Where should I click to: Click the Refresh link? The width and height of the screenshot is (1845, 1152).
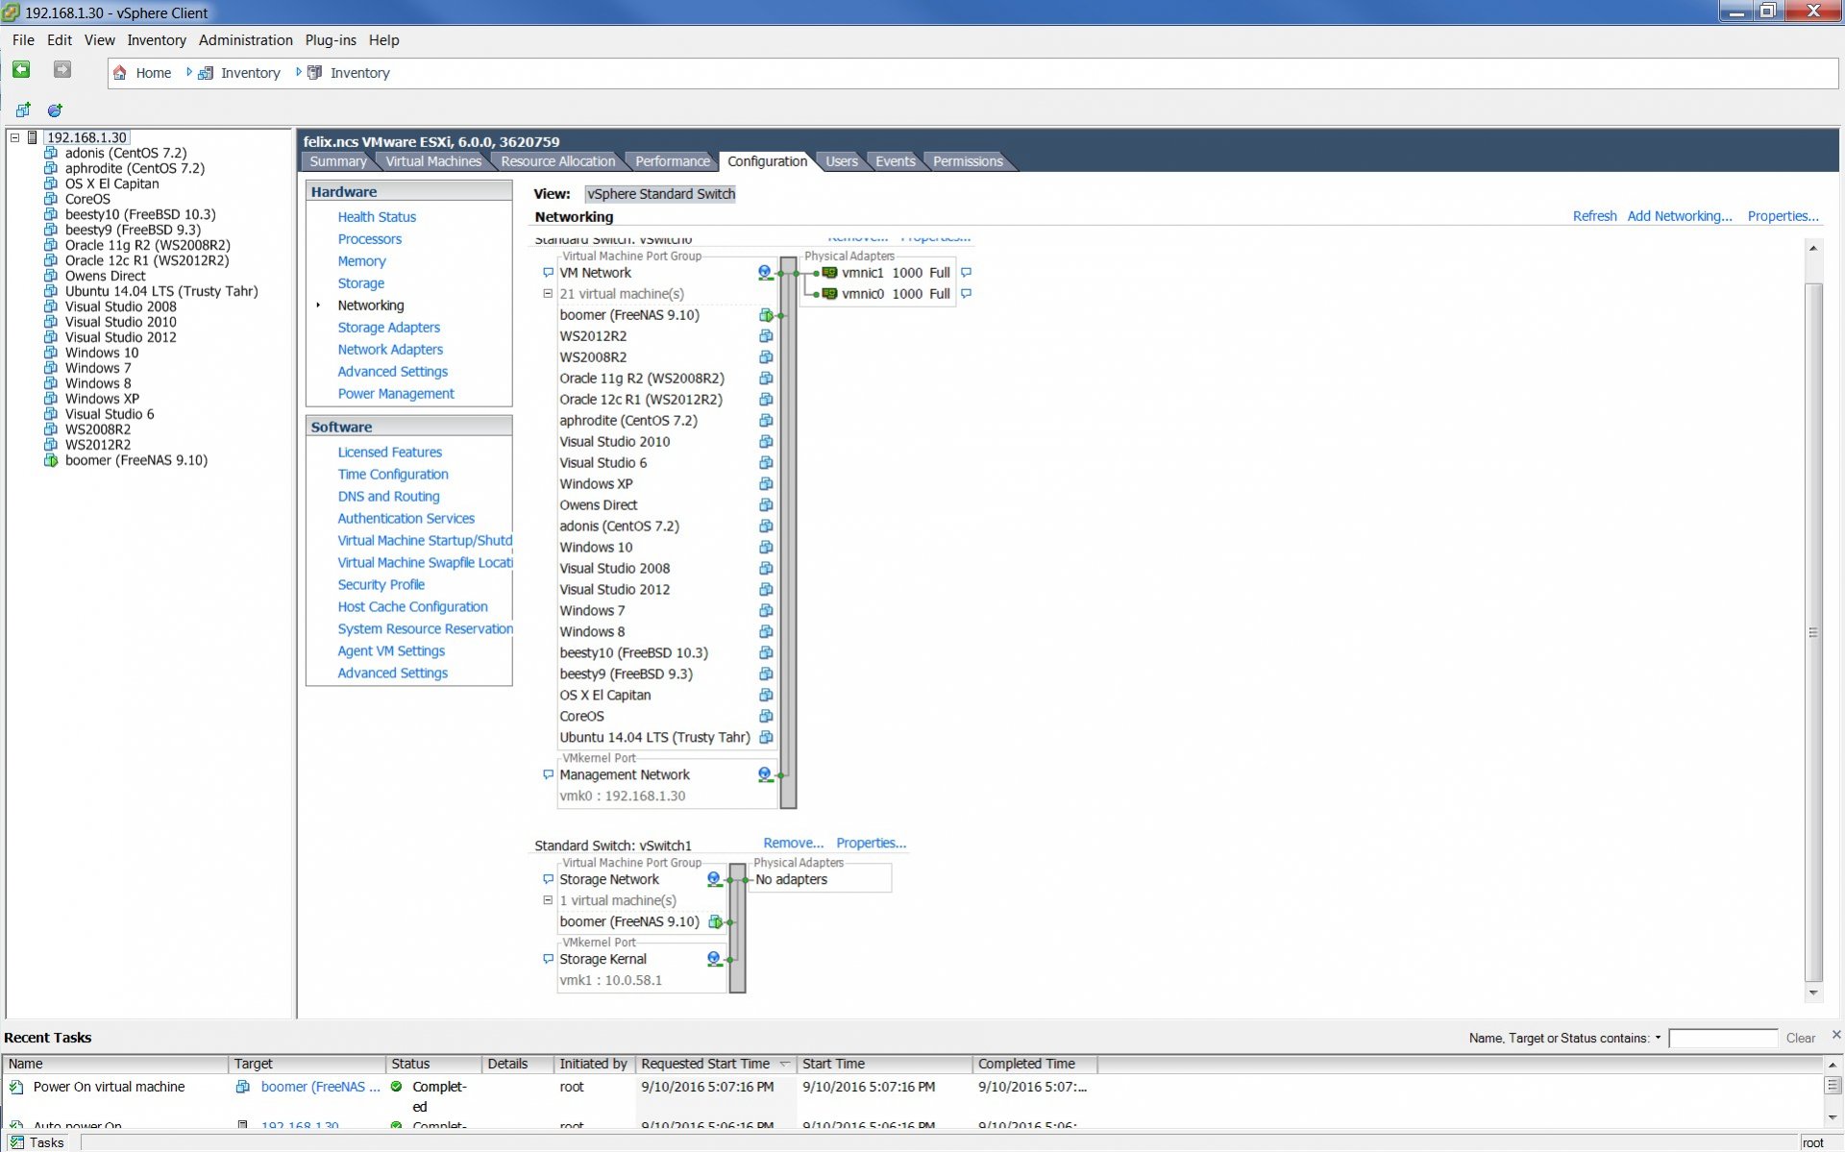[1594, 216]
